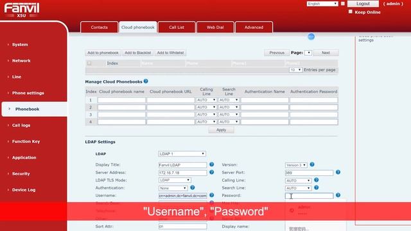Click the LDAP Username input field
This screenshot has width=411, height=231.
(x=182, y=196)
